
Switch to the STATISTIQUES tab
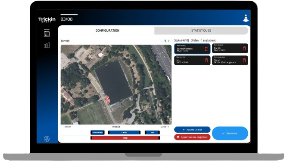[x=201, y=30]
